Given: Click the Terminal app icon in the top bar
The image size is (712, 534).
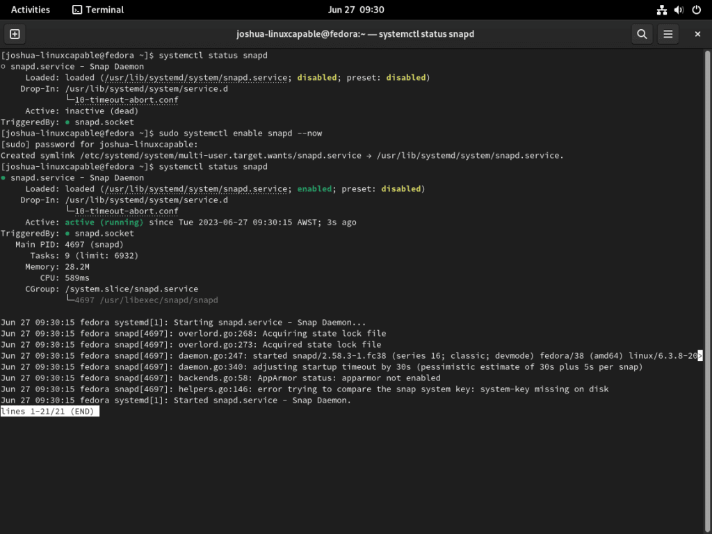Looking at the screenshot, I should (x=76, y=10).
